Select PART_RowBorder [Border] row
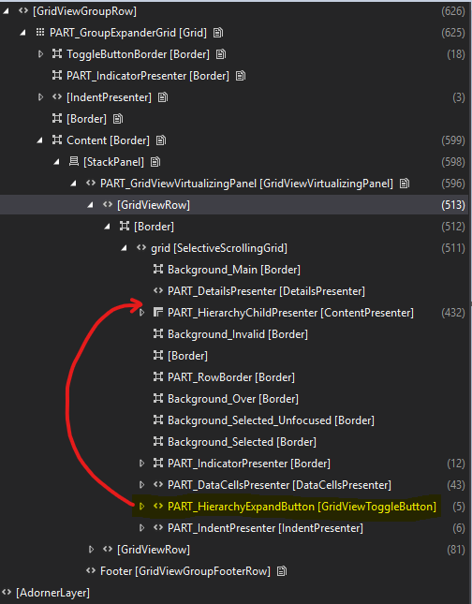The image size is (472, 604). click(x=234, y=377)
